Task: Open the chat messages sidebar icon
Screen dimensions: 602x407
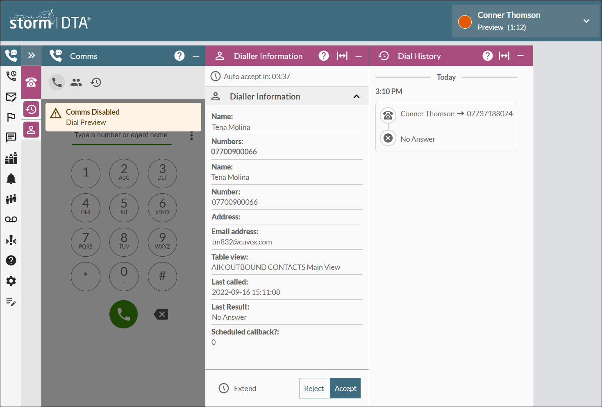Action: coord(11,137)
